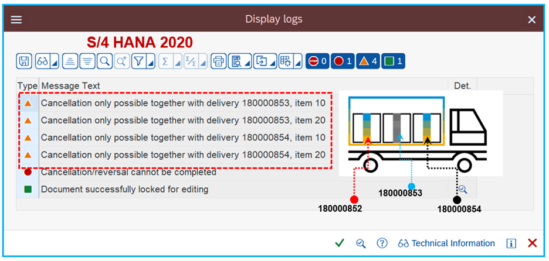
Task: Open Find using the magnifier toolbar icon
Action: (104, 61)
